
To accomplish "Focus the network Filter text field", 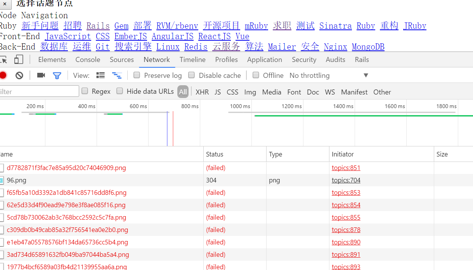I will 39,91.
